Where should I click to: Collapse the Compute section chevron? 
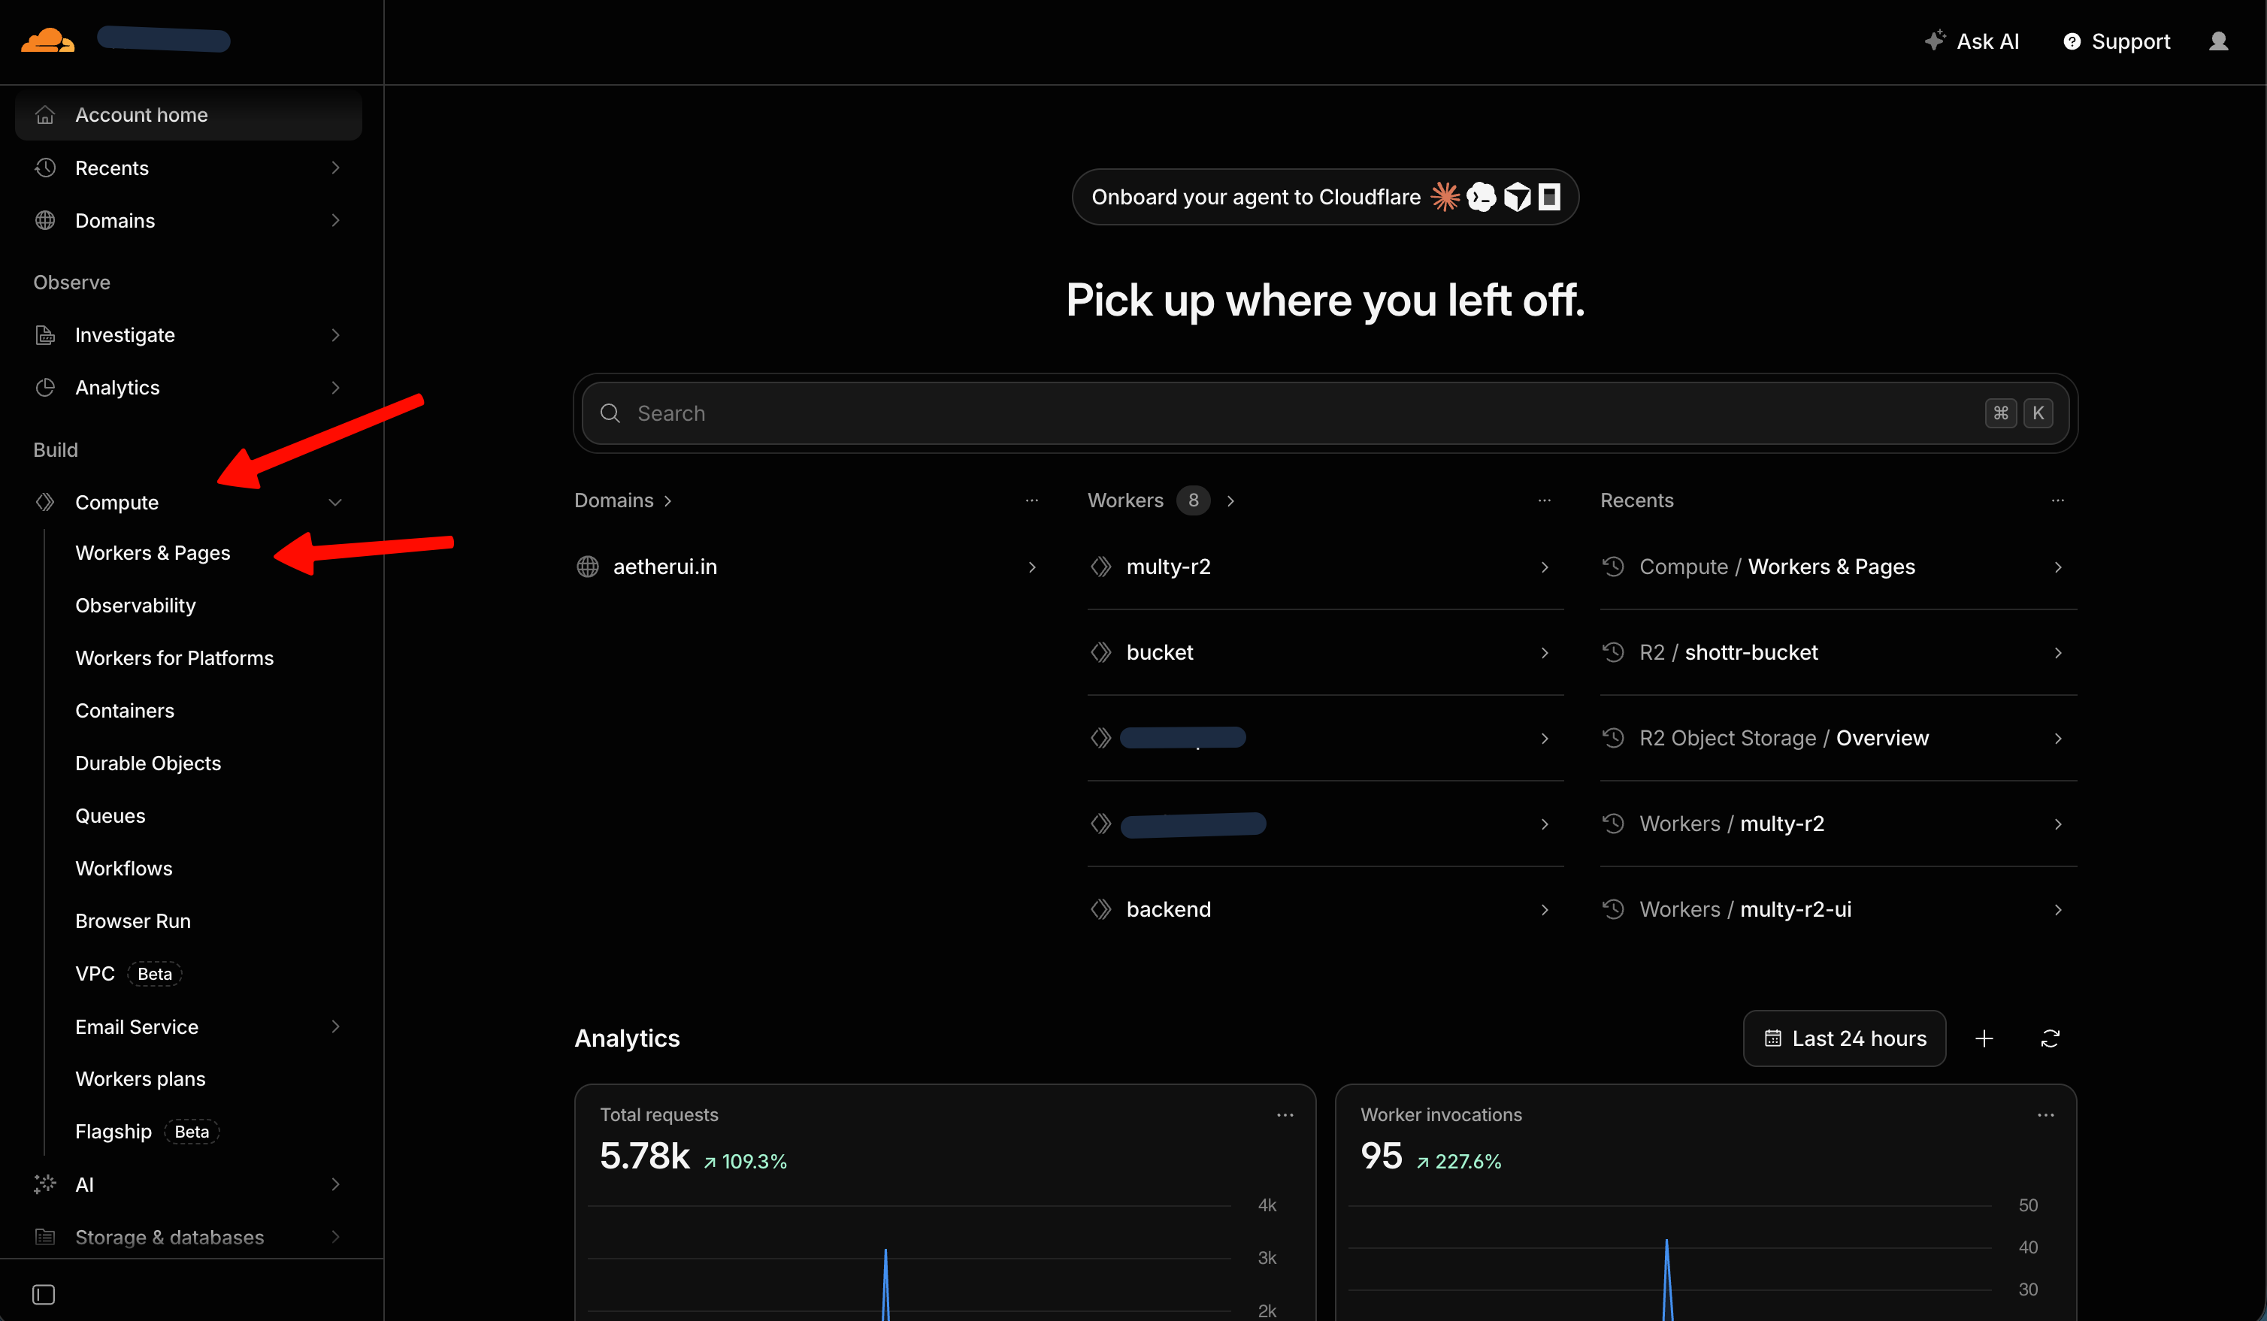point(335,502)
